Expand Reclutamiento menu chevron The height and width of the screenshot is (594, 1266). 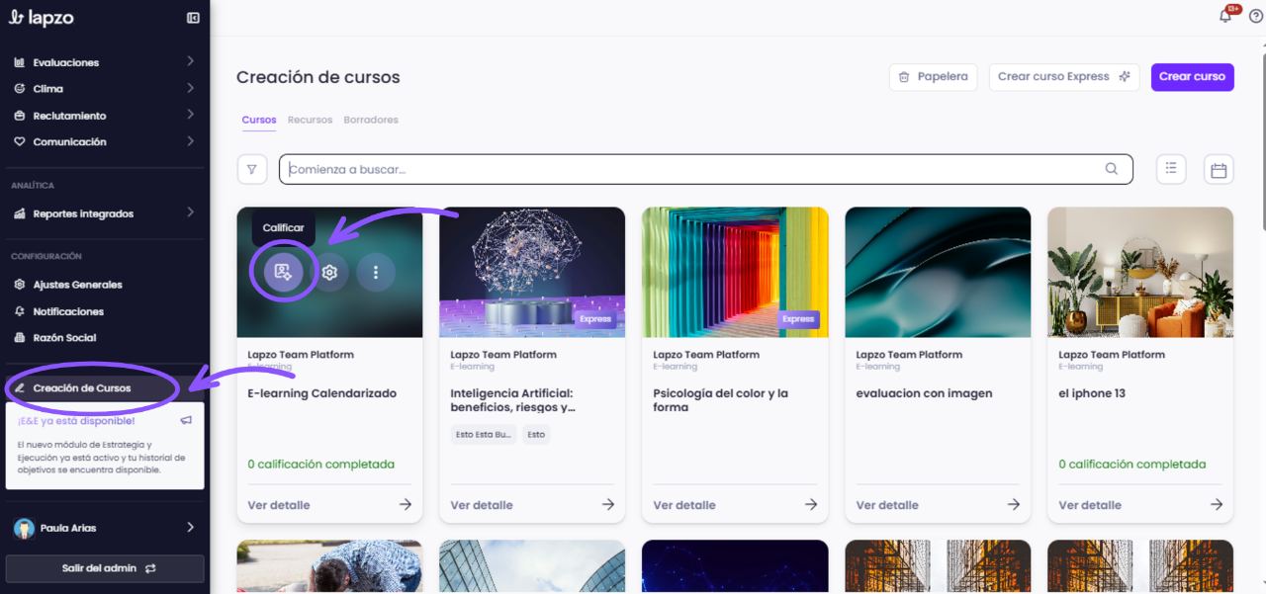click(190, 116)
